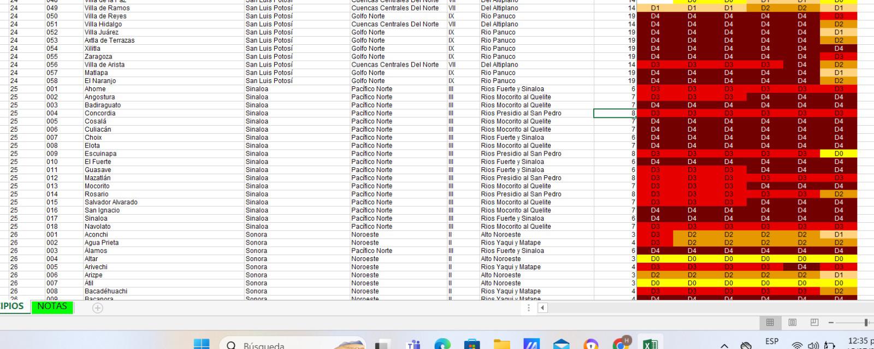Click the zoom out minus button
The height and width of the screenshot is (349, 874).
click(831, 322)
